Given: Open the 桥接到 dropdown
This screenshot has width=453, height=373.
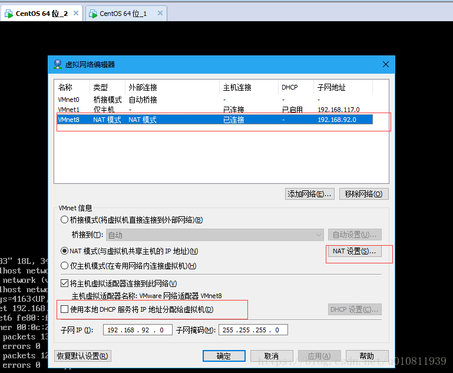Looking at the screenshot, I should (x=214, y=235).
